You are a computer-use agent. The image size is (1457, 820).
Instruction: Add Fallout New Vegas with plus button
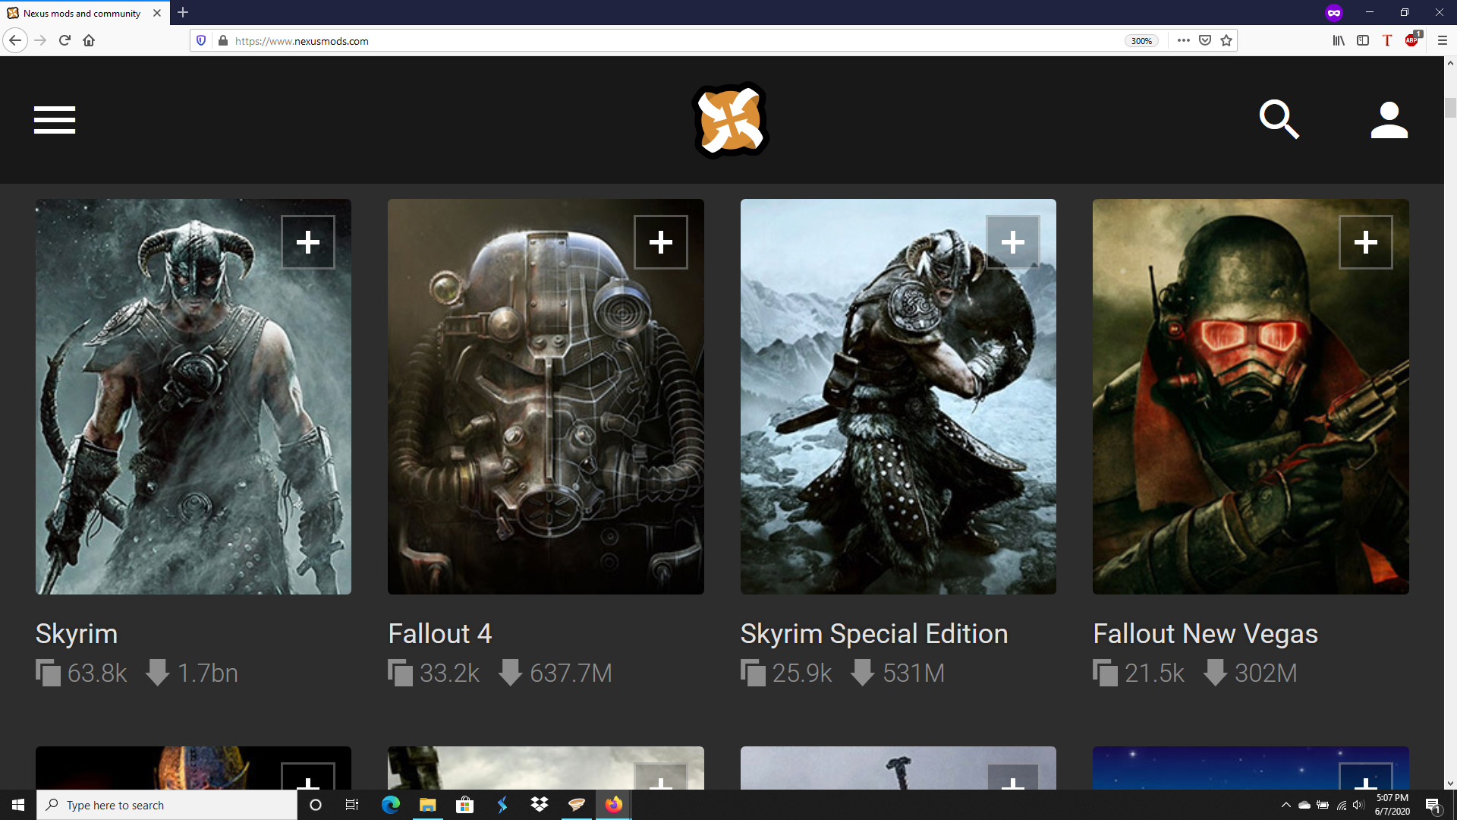tap(1366, 242)
